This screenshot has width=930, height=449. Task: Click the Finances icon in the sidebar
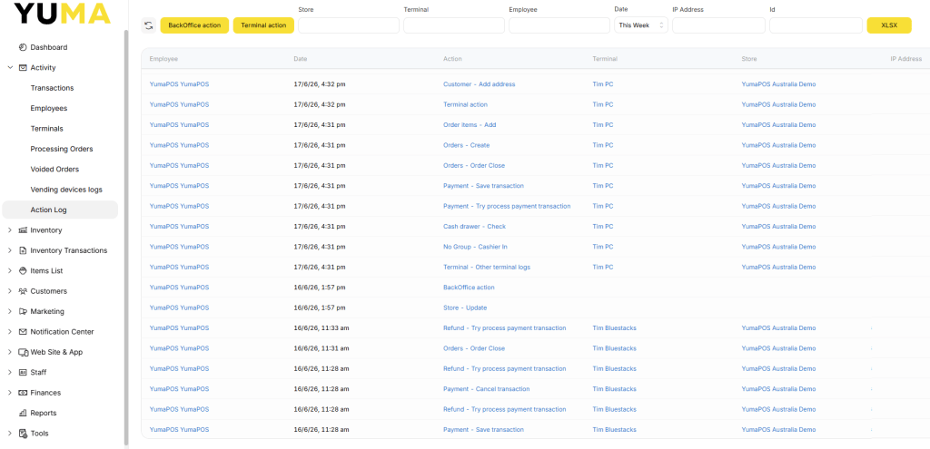click(23, 393)
